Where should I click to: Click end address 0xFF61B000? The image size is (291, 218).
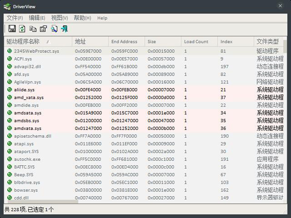(x=124, y=66)
